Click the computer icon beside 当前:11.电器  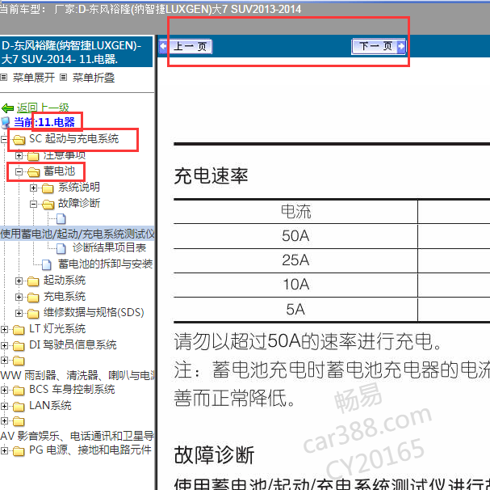[x=6, y=122]
